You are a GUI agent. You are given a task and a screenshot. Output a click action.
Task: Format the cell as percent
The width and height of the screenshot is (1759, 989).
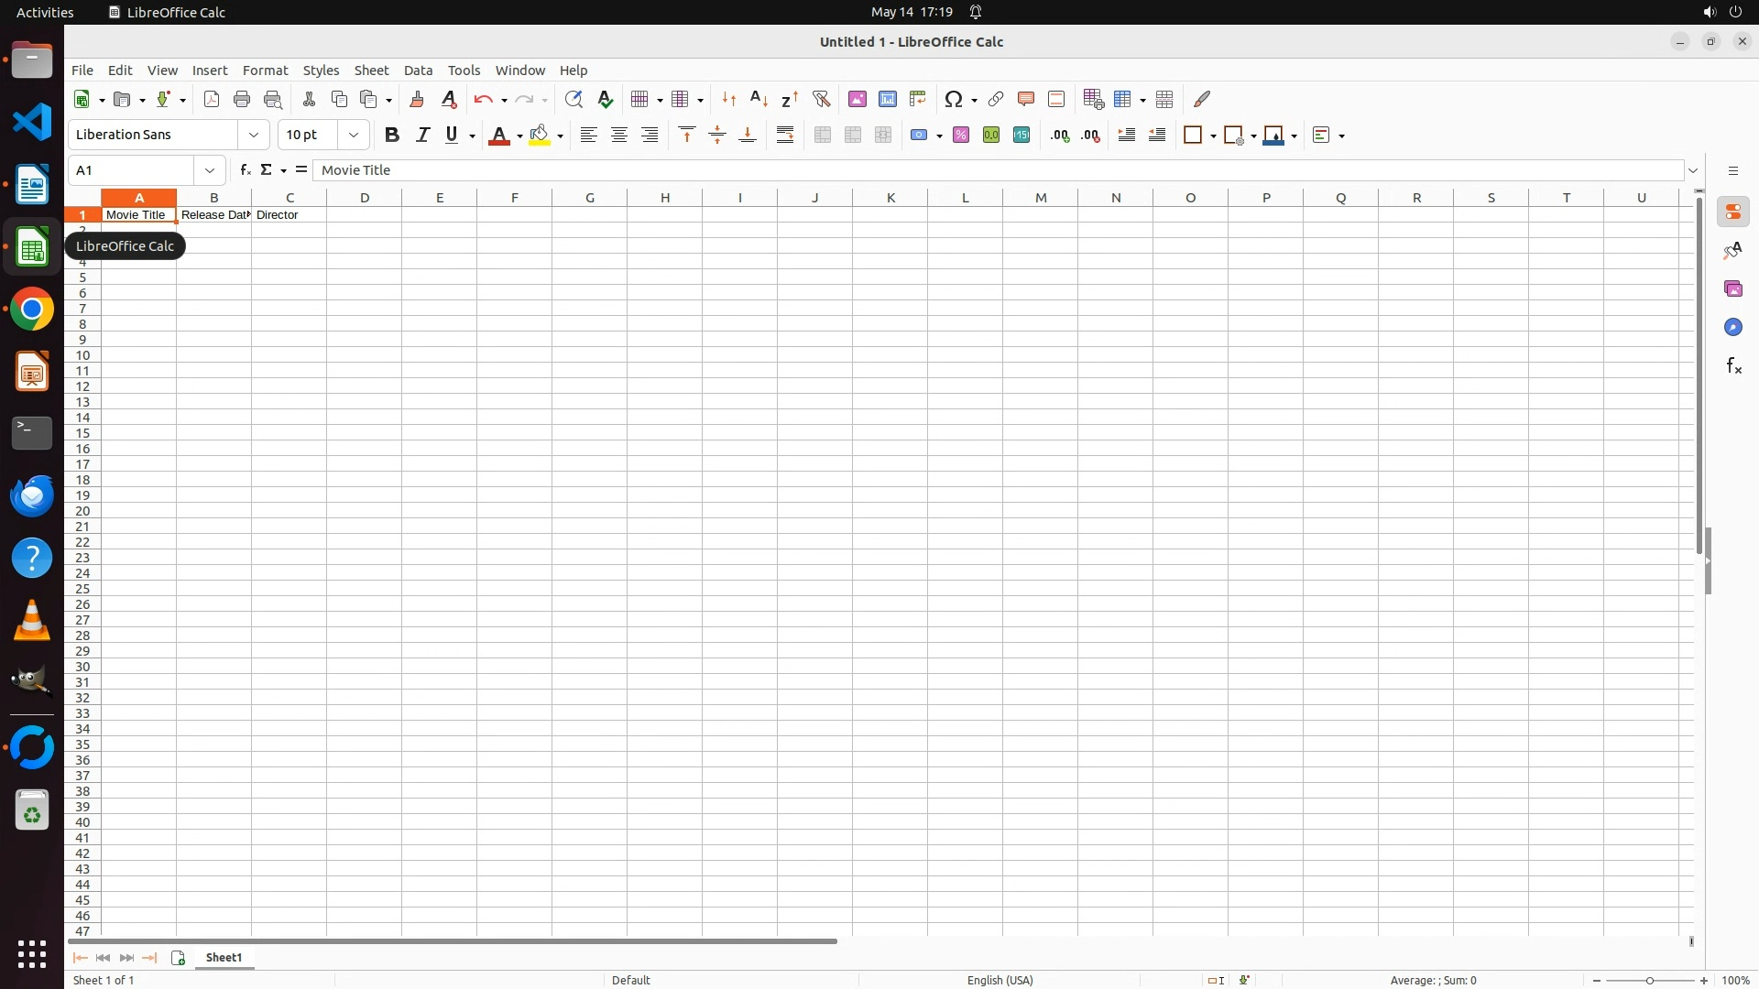961,136
